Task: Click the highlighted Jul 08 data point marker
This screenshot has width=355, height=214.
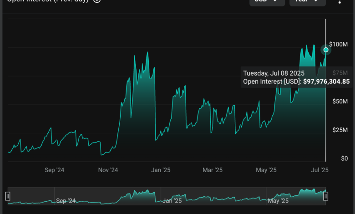Action: coord(326,50)
